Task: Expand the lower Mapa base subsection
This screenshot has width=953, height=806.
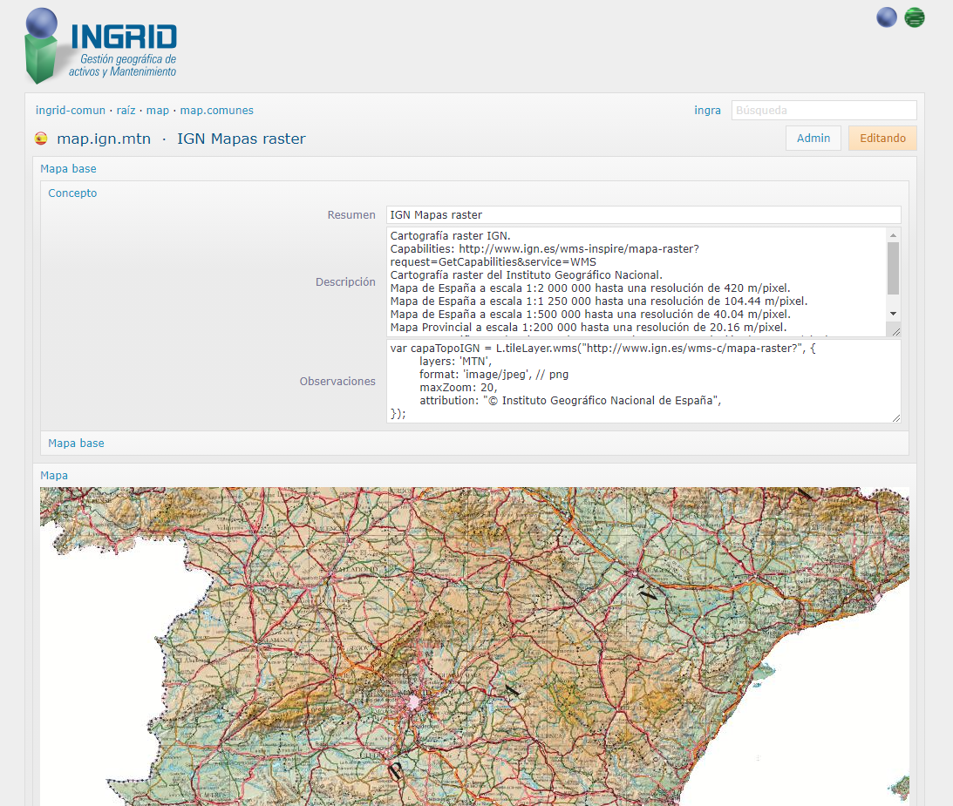Action: [76, 444]
